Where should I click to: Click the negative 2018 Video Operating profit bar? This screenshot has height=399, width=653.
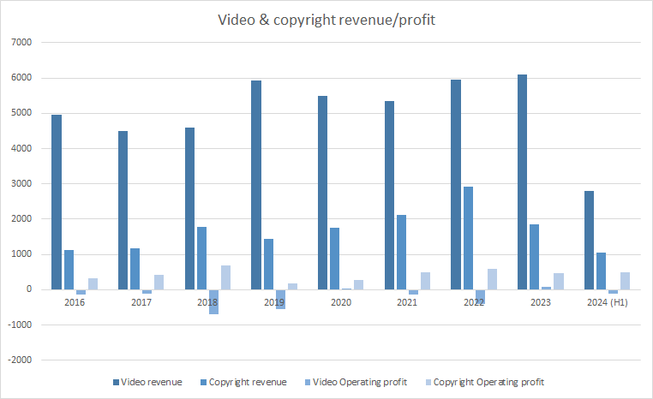[213, 301]
